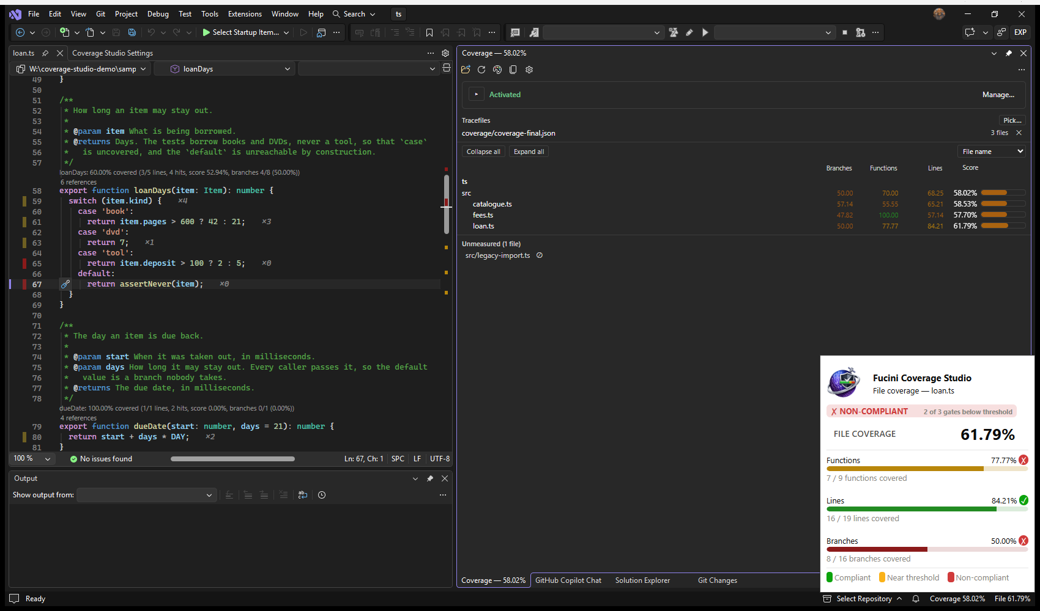This screenshot has height=611, width=1040.
Task: Split the editor window with the split icon
Action: 447,68
